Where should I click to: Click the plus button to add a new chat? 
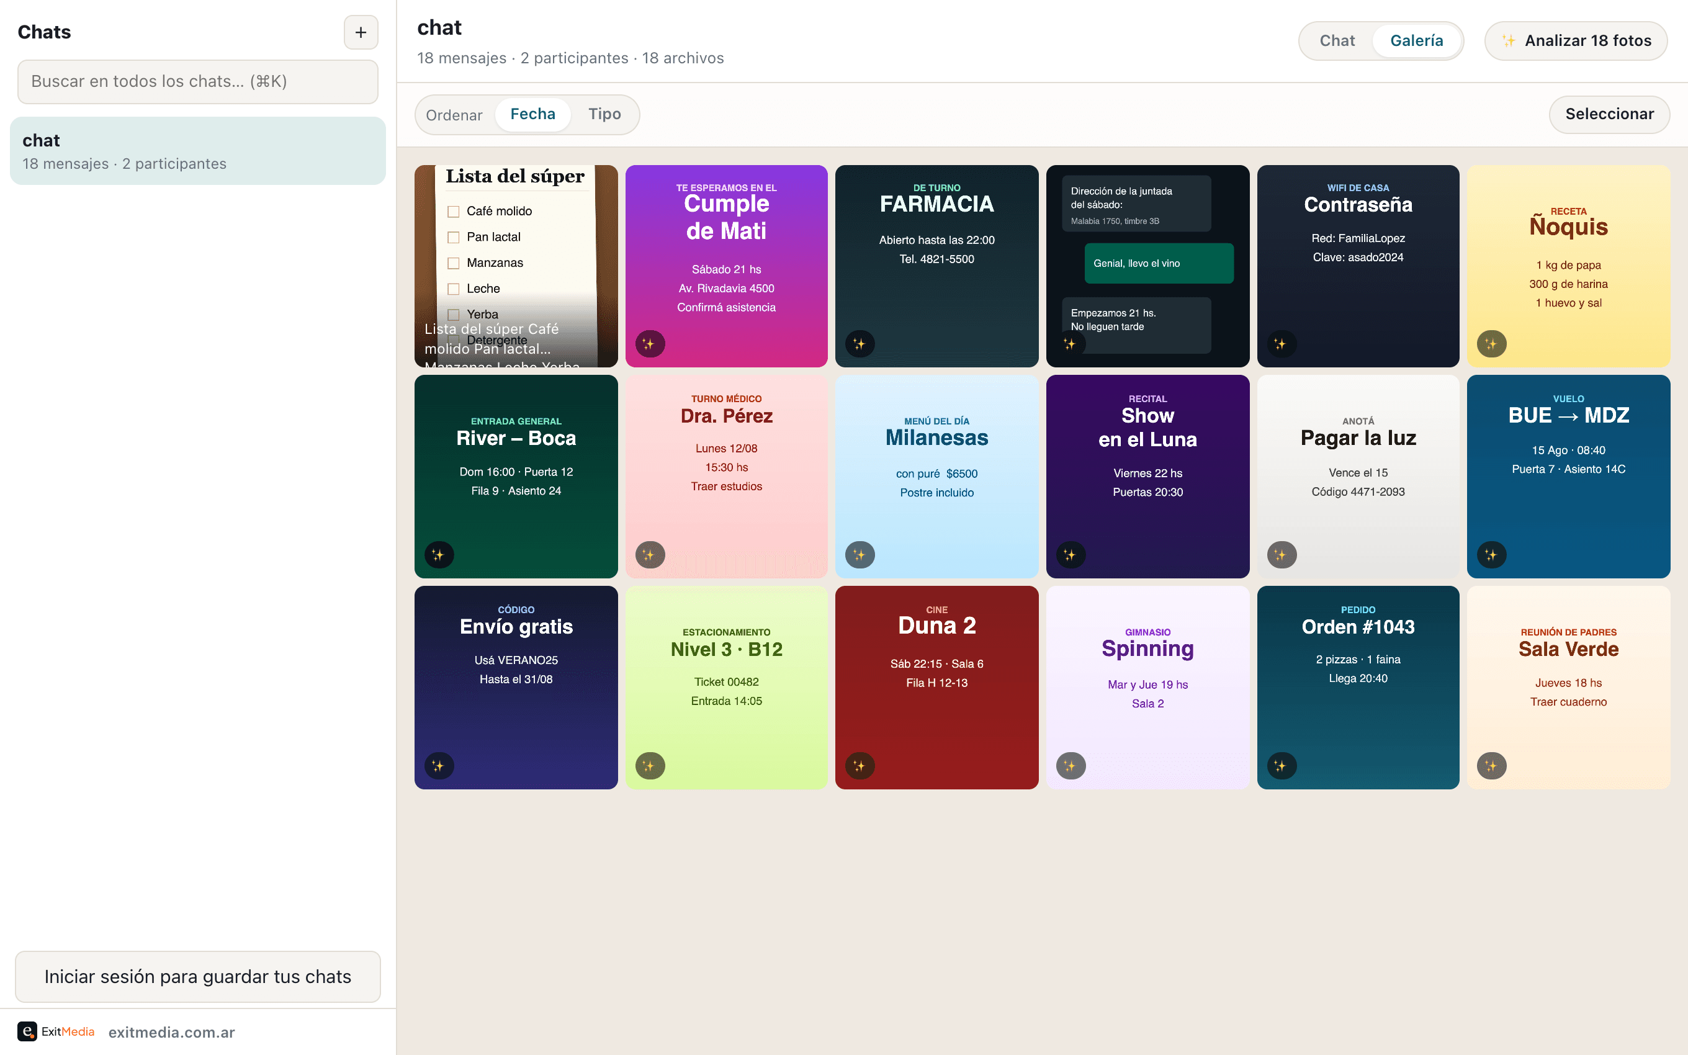point(361,32)
